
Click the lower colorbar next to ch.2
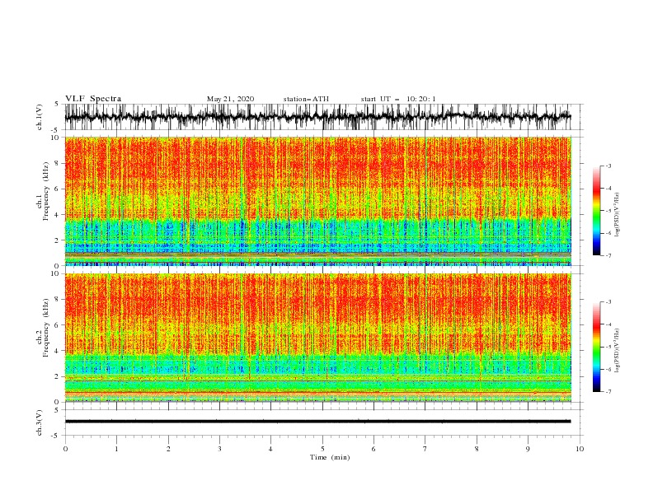[x=596, y=347]
